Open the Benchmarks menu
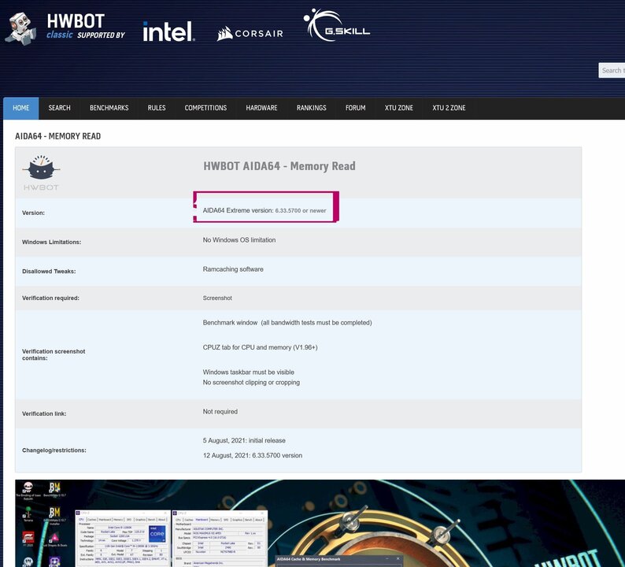 pyautogui.click(x=109, y=108)
